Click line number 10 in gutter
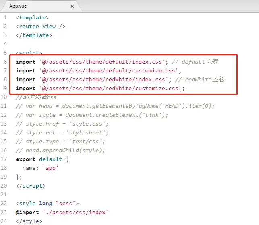 tap(4, 97)
